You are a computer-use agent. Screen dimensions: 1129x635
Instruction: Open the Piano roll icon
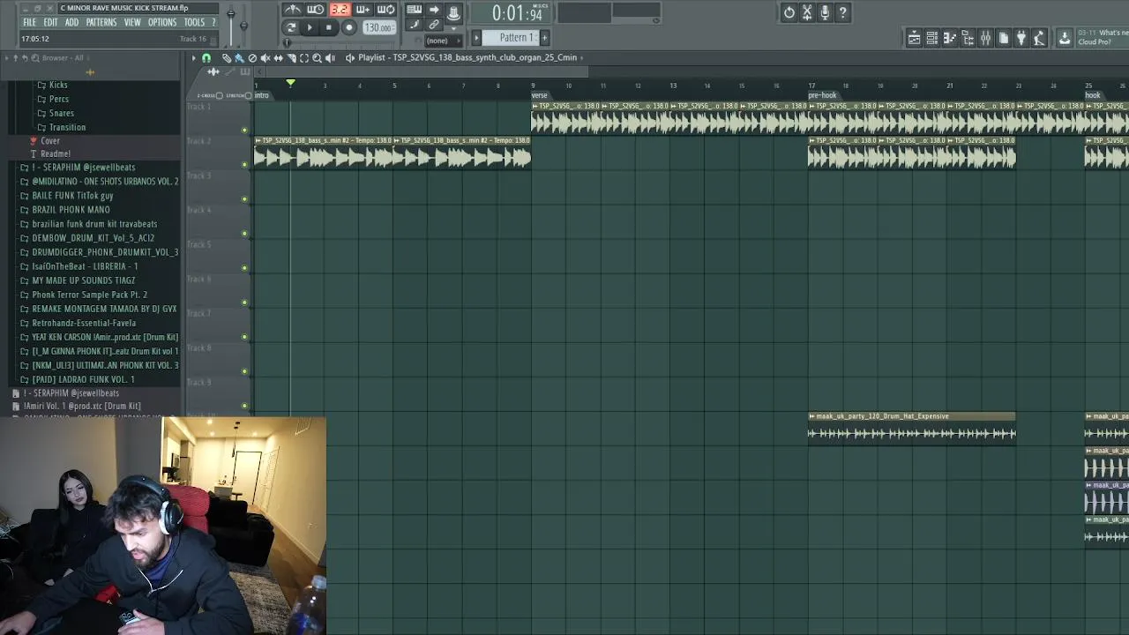[x=950, y=38]
